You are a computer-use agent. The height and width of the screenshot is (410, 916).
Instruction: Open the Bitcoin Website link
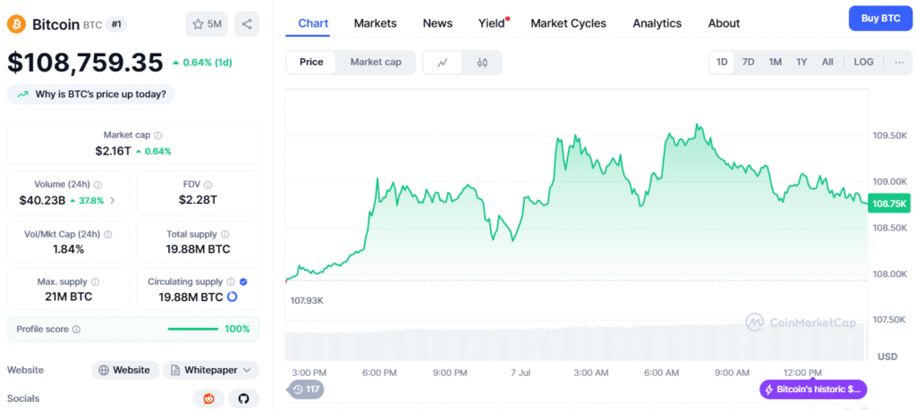click(125, 370)
